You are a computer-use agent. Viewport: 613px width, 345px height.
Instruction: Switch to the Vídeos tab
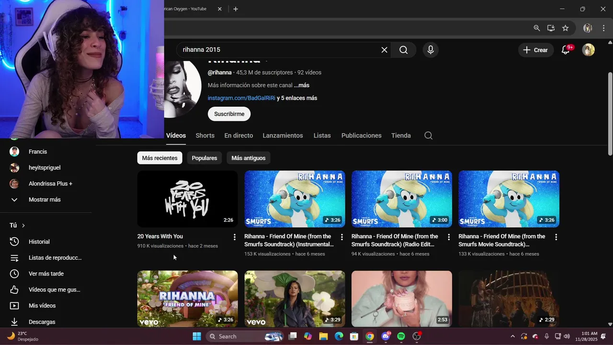176,136
